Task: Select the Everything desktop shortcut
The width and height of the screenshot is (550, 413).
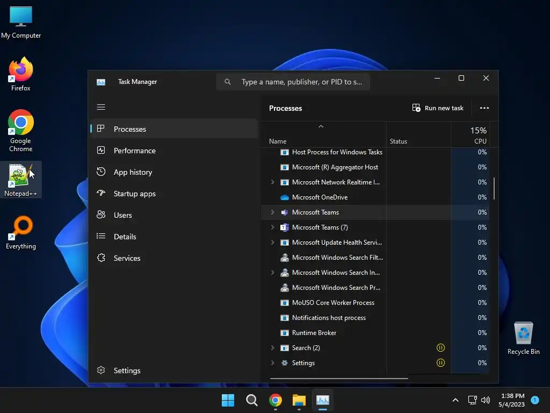Action: [21, 232]
